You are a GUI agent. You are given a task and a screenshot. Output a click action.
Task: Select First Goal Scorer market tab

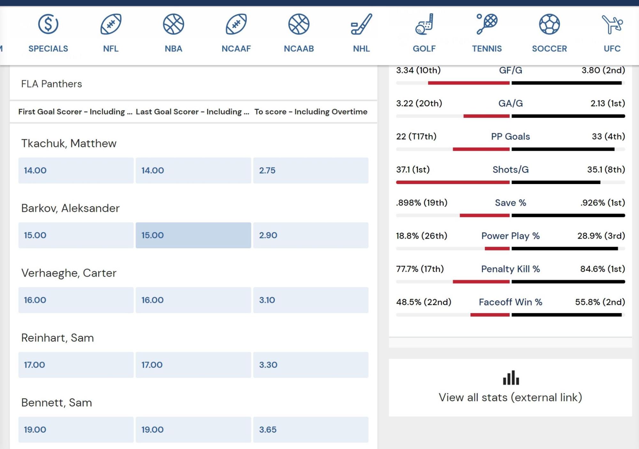[x=75, y=112]
